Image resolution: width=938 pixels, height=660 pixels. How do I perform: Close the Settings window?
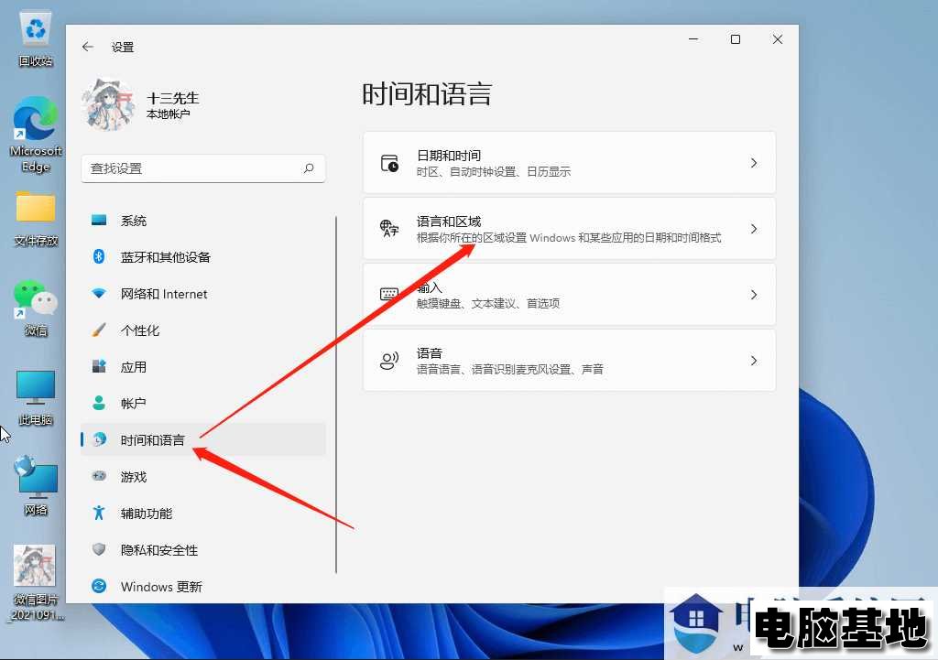(x=778, y=39)
